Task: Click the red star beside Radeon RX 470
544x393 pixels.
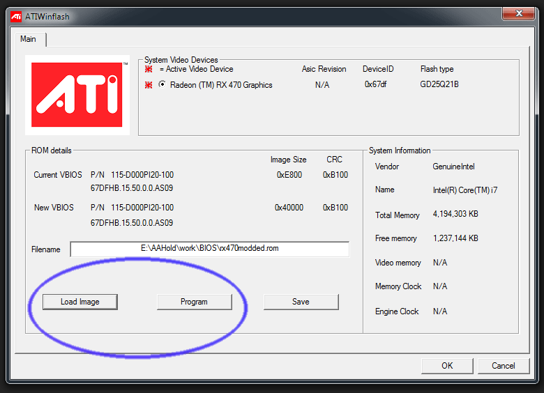Action: pyautogui.click(x=149, y=85)
